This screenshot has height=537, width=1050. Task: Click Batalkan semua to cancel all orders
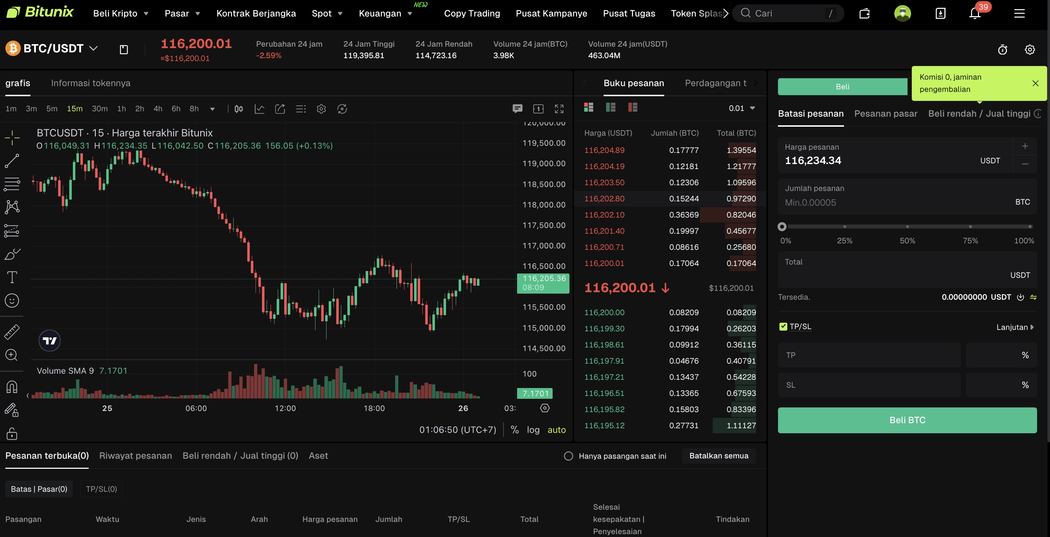click(719, 456)
